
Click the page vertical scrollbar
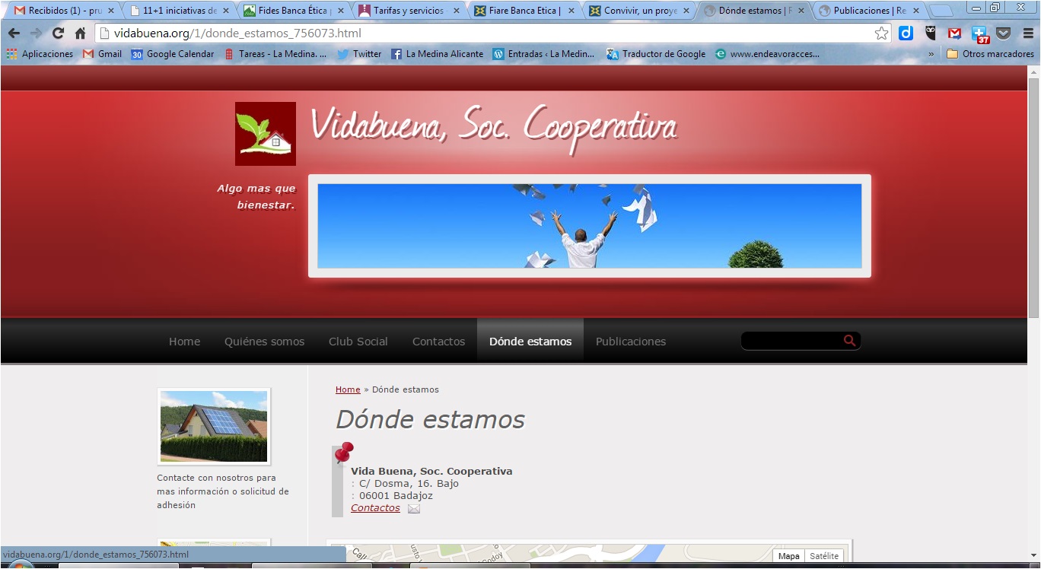click(1033, 198)
